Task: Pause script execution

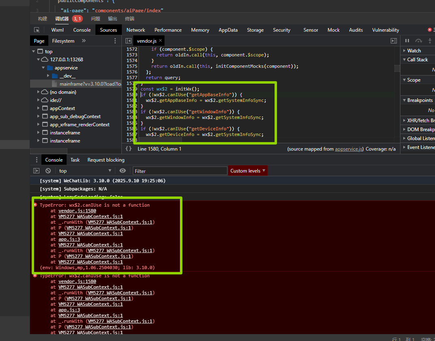Action: [407, 41]
